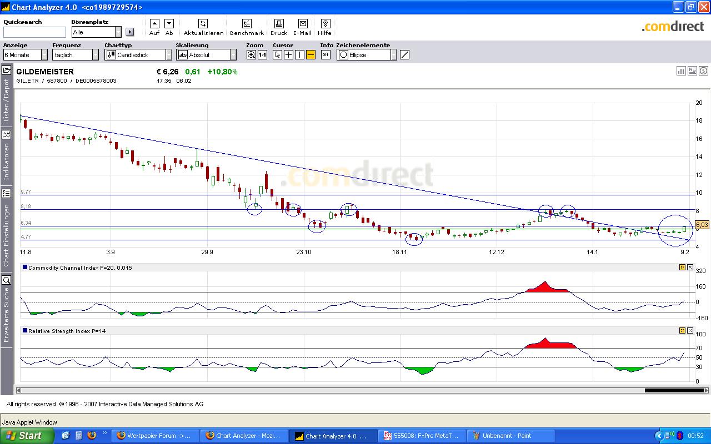711x444 pixels.
Task: Expand the Anzeige 6 Monate dropdown
Action: (44, 55)
